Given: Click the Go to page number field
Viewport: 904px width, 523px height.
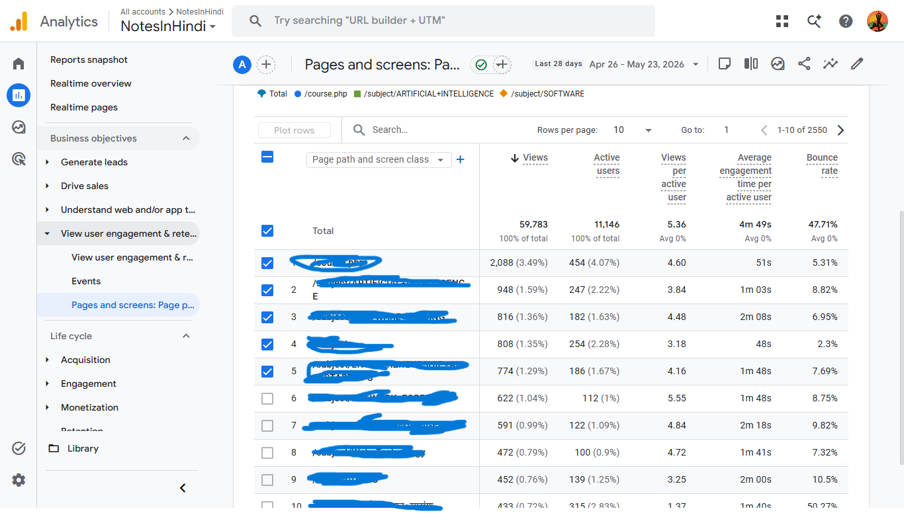Looking at the screenshot, I should pyautogui.click(x=726, y=130).
